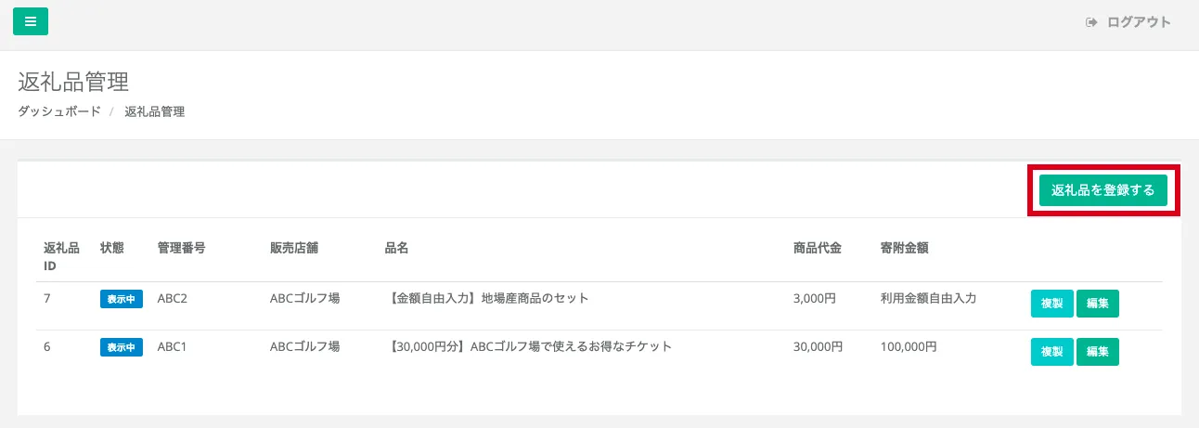Click the 【30,000円分】ABCゴルフ場 ticket name
The width and height of the screenshot is (1199, 428).
tap(527, 347)
